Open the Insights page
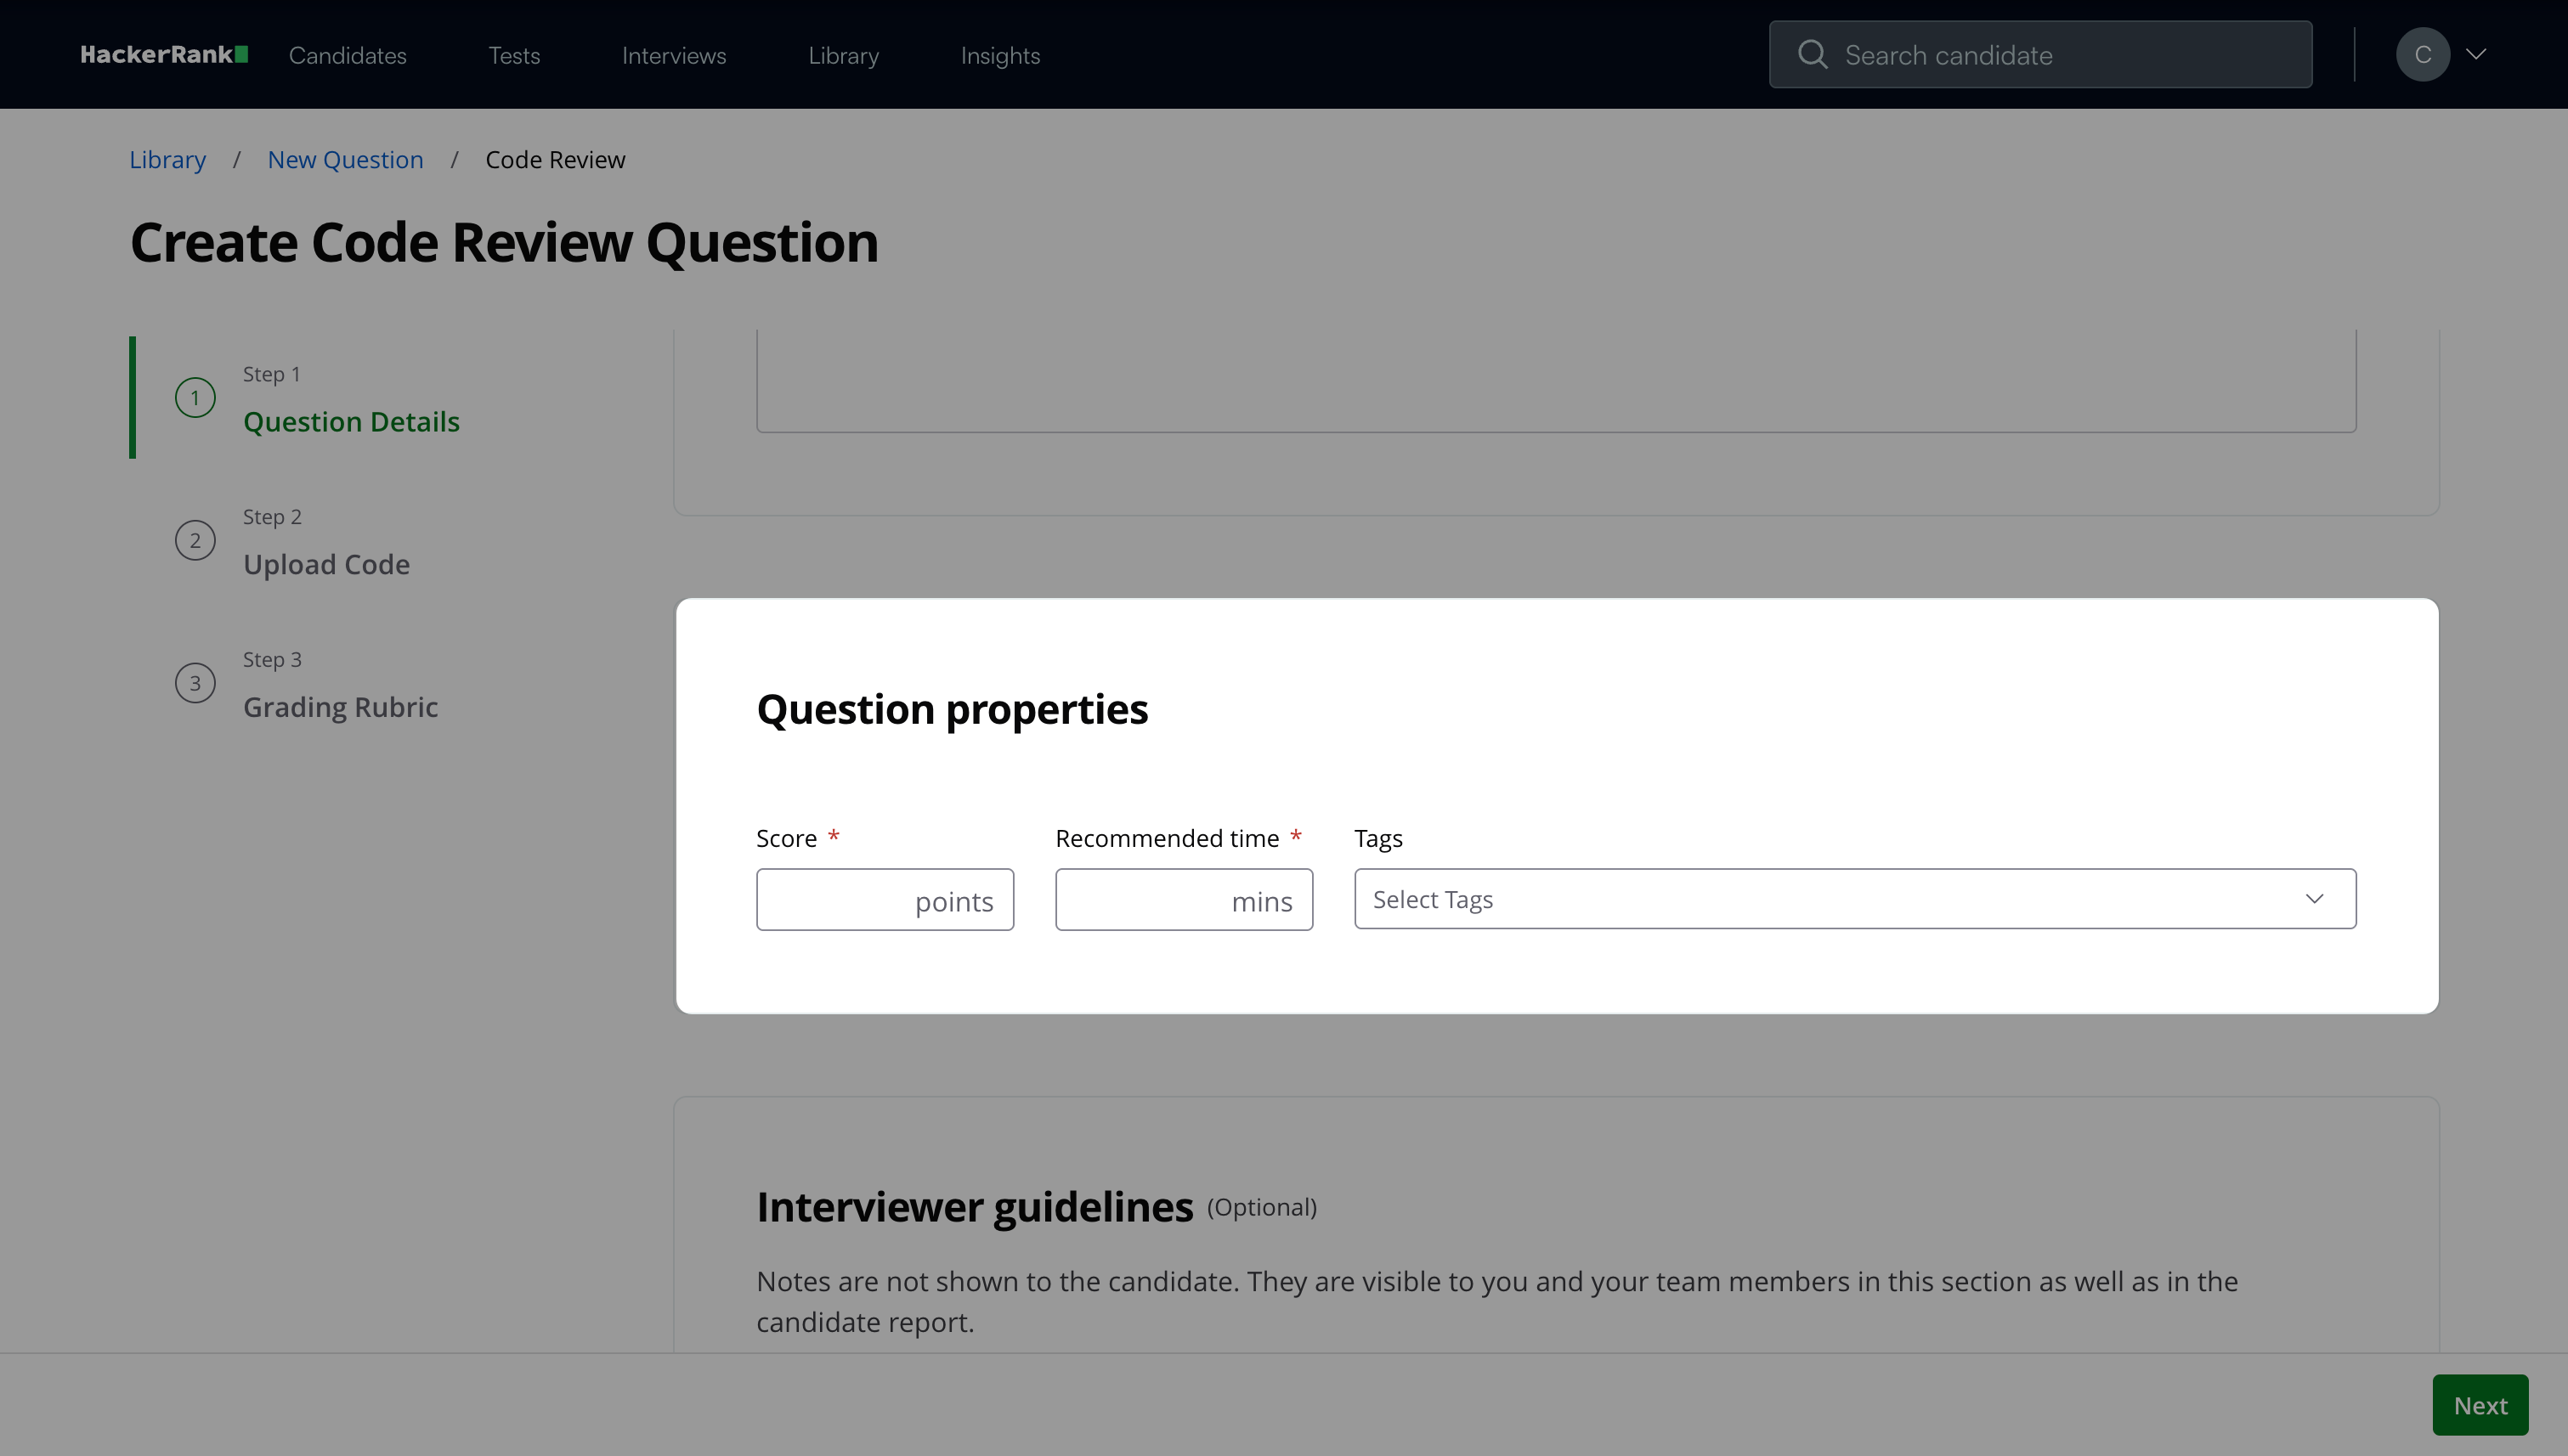The width and height of the screenshot is (2568, 1456). pos(1000,56)
